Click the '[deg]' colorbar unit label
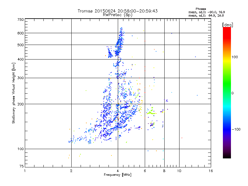 228,25
